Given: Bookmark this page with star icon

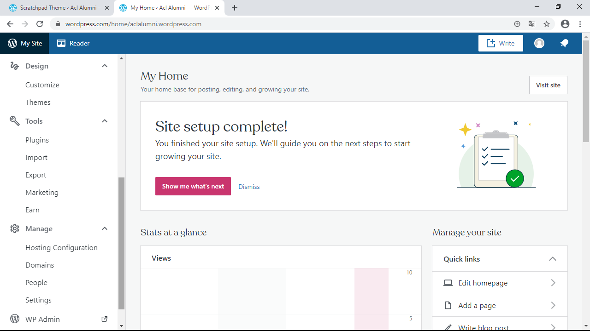Looking at the screenshot, I should point(547,24).
